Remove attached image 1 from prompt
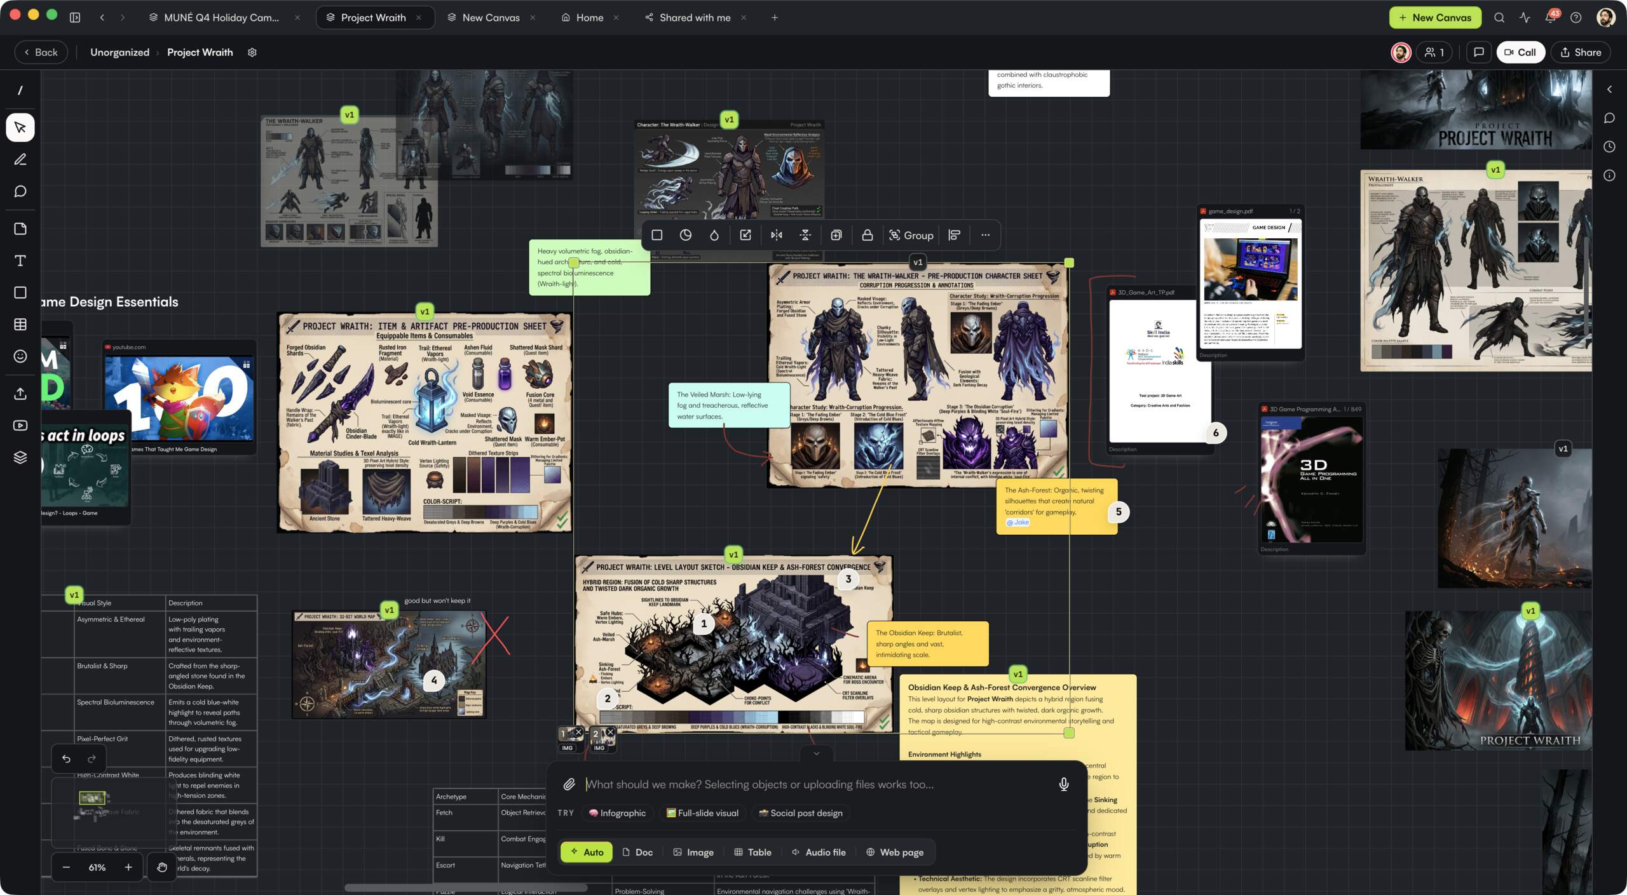The width and height of the screenshot is (1627, 895). 579,732
